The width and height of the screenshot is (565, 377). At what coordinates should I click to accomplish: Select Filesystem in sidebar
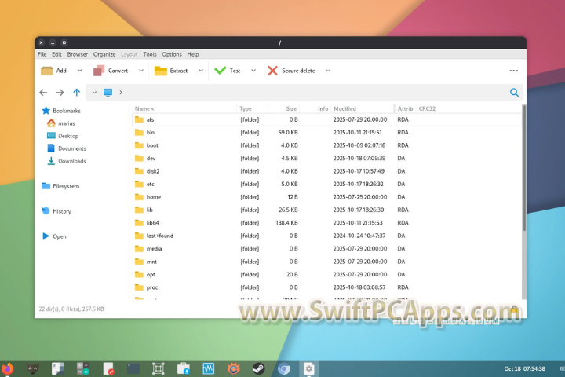point(60,186)
